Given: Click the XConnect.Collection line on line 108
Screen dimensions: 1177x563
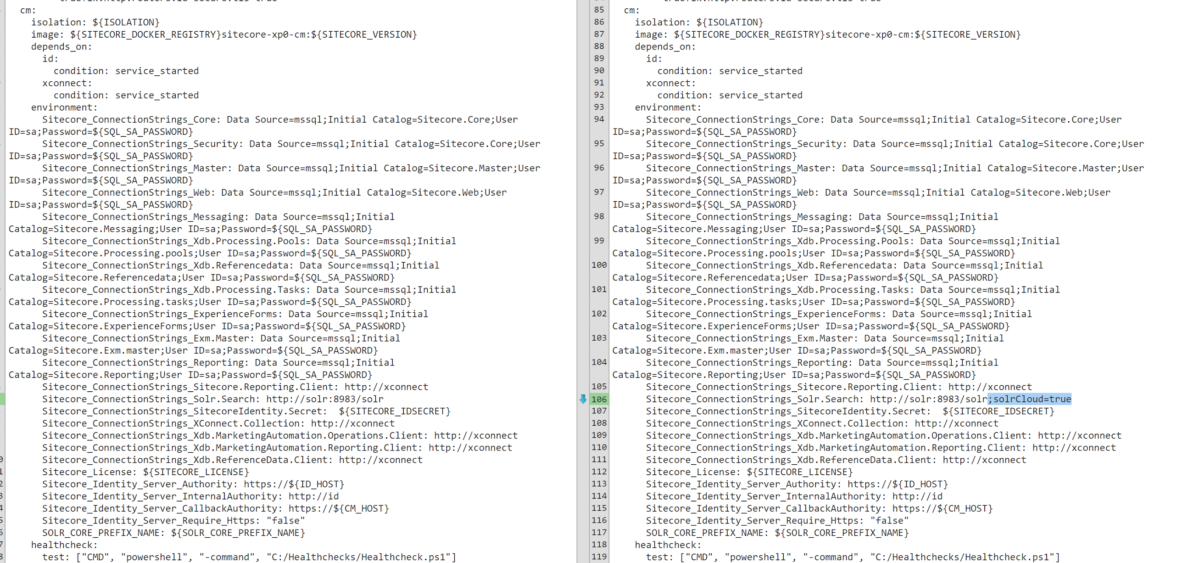Looking at the screenshot, I should (x=822, y=423).
